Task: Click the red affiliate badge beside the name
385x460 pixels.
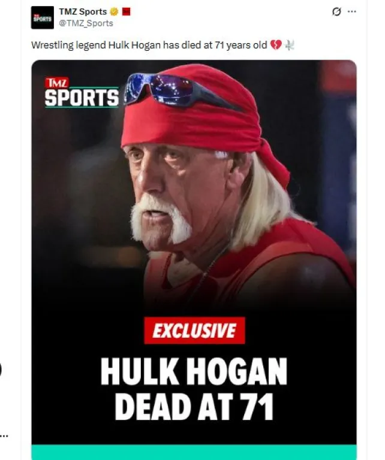Action: 127,12
